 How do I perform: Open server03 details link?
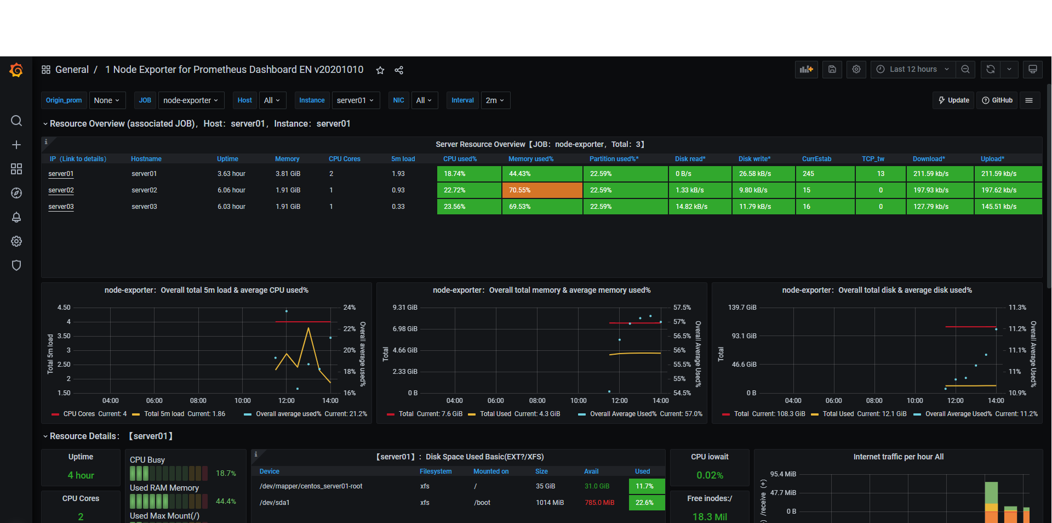pos(61,207)
